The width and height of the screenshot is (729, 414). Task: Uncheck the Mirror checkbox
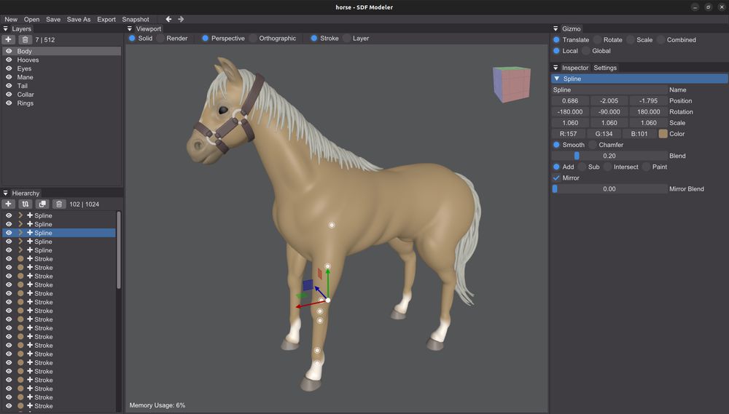pyautogui.click(x=556, y=178)
